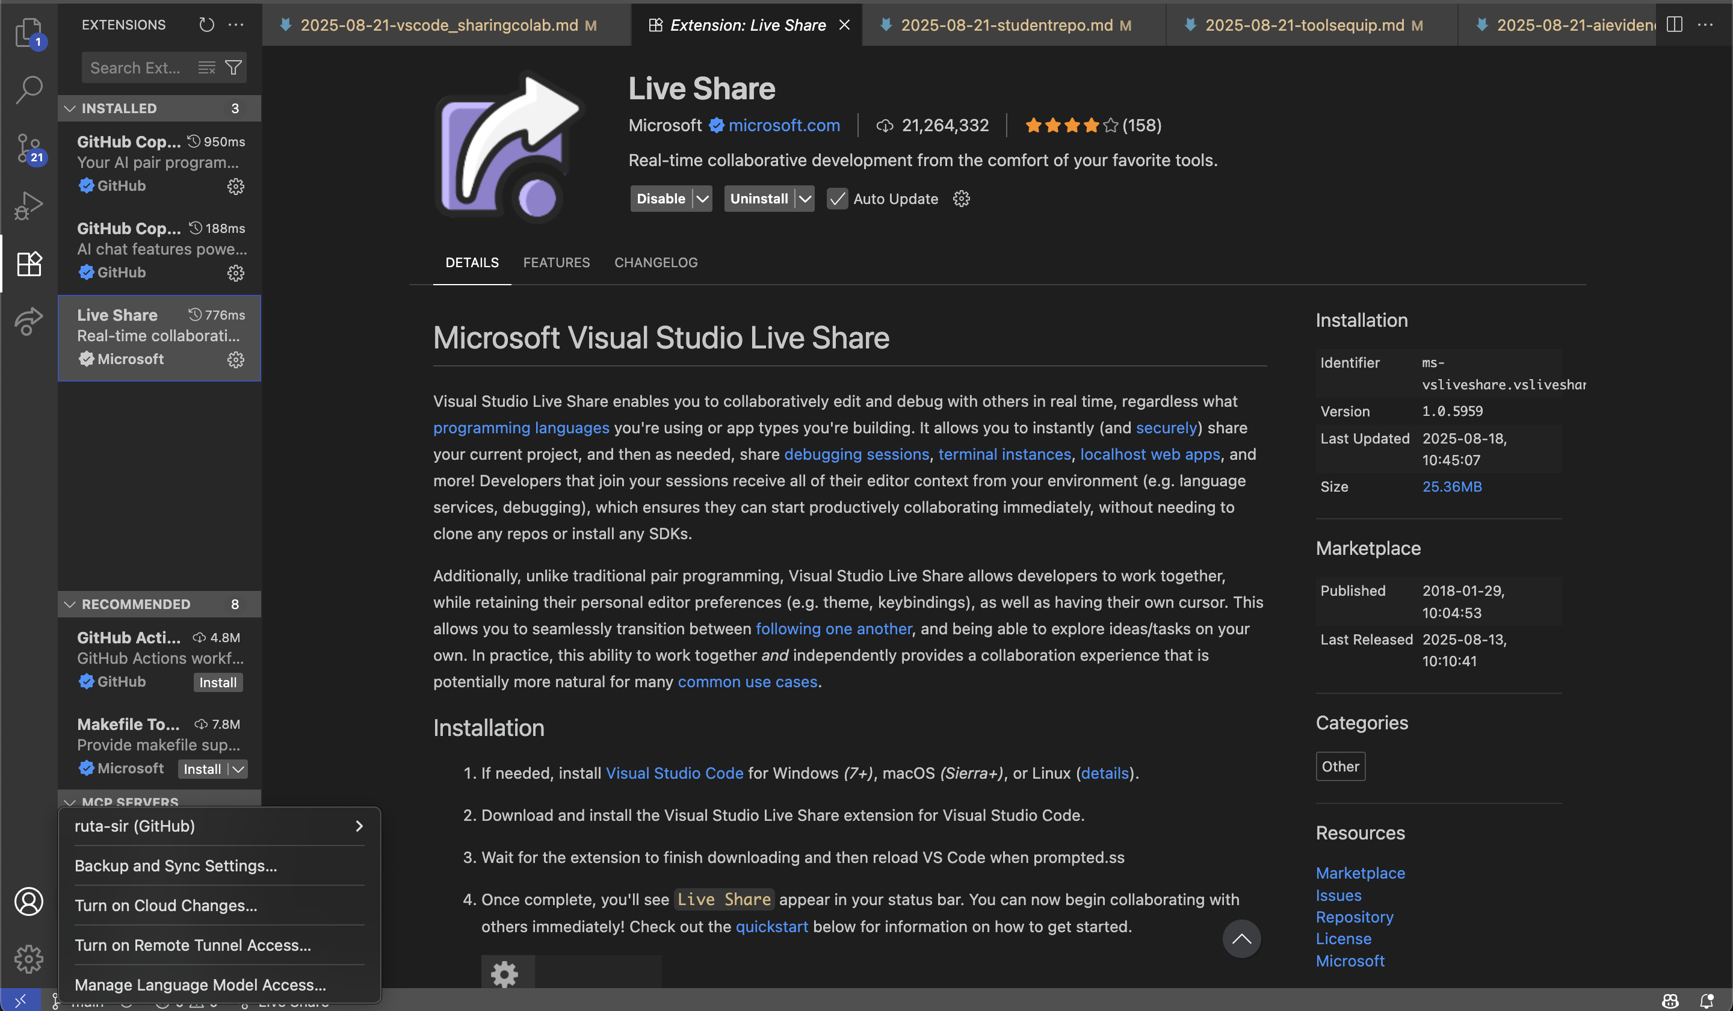The image size is (1733, 1011).
Task: Open the Disable dropdown arrow
Action: pos(702,199)
